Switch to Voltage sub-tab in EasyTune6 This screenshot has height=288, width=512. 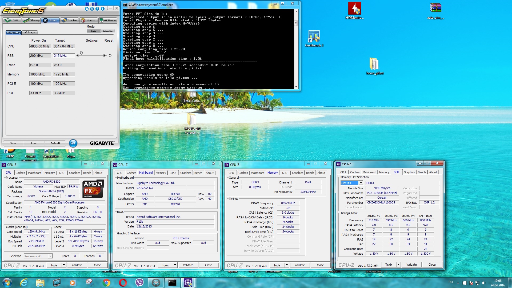[30, 33]
